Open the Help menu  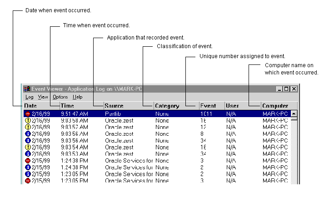point(78,97)
